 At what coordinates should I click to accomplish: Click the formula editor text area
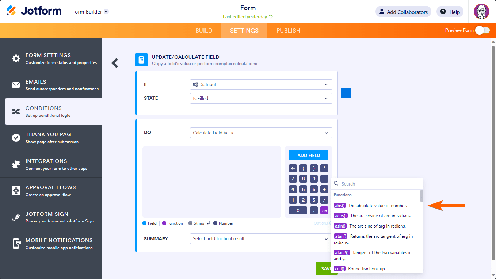coord(211,182)
